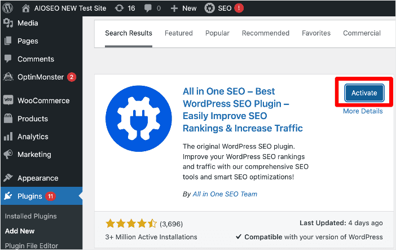Screen dimensions: 396x250
Task: Open OptinMonster in the sidebar
Action: pyautogui.click(x=41, y=77)
